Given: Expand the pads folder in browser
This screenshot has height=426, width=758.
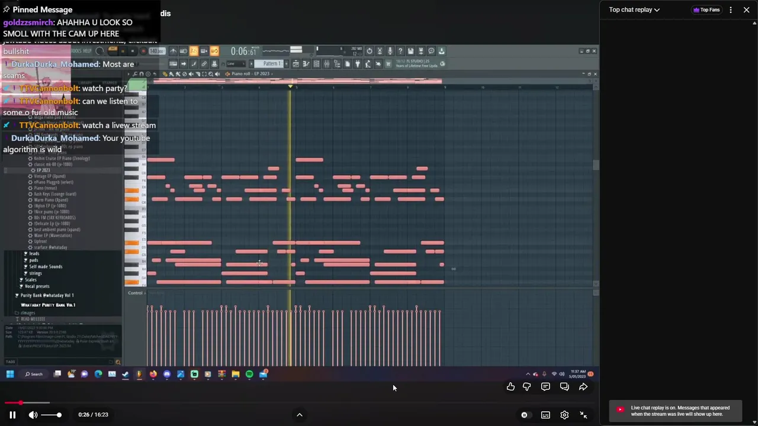Looking at the screenshot, I should point(33,260).
